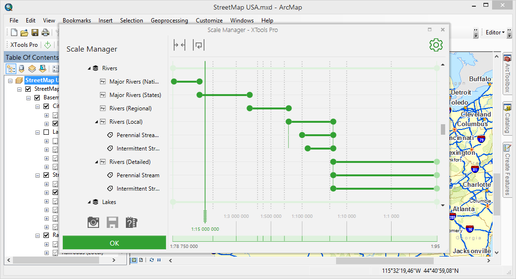
Task: Open the Windows menu
Action: pyautogui.click(x=242, y=21)
